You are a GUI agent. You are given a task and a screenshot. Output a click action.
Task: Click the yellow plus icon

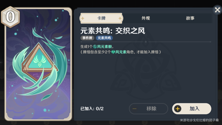click(178, 109)
